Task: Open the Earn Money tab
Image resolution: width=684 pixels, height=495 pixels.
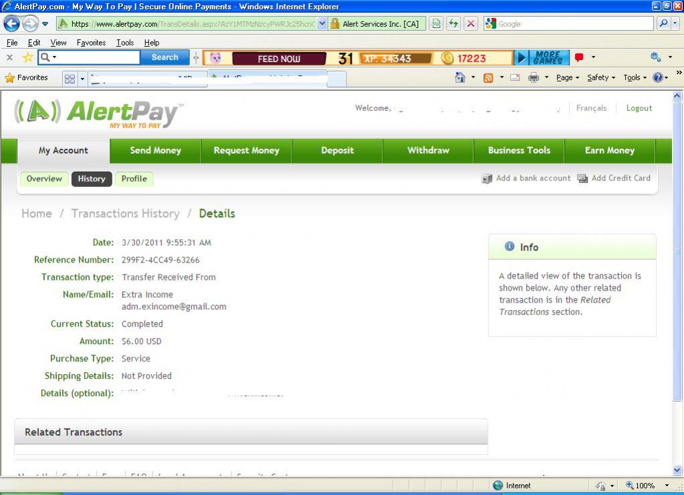Action: tap(610, 151)
